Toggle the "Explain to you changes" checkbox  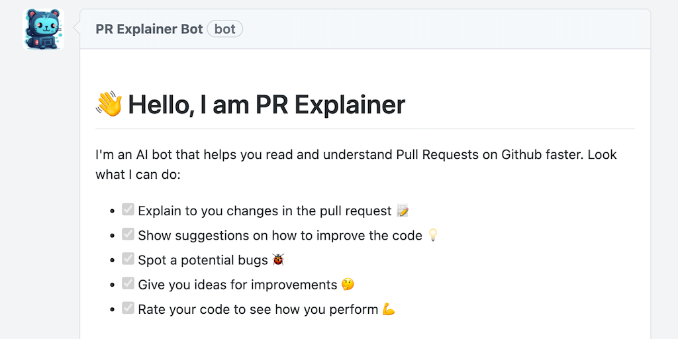(128, 211)
